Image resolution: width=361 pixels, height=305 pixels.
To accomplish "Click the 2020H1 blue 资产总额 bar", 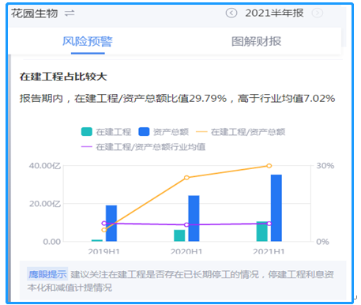I will click(194, 218).
